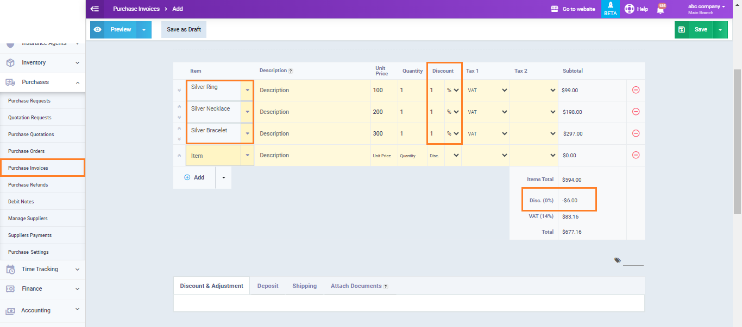Open the notifications bell icon
The image size is (742, 327).
point(661,9)
